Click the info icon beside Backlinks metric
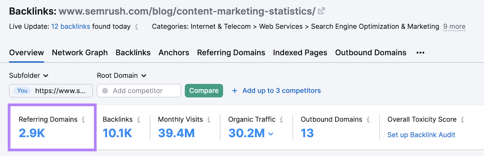This screenshot has height=156, width=484. [139, 120]
